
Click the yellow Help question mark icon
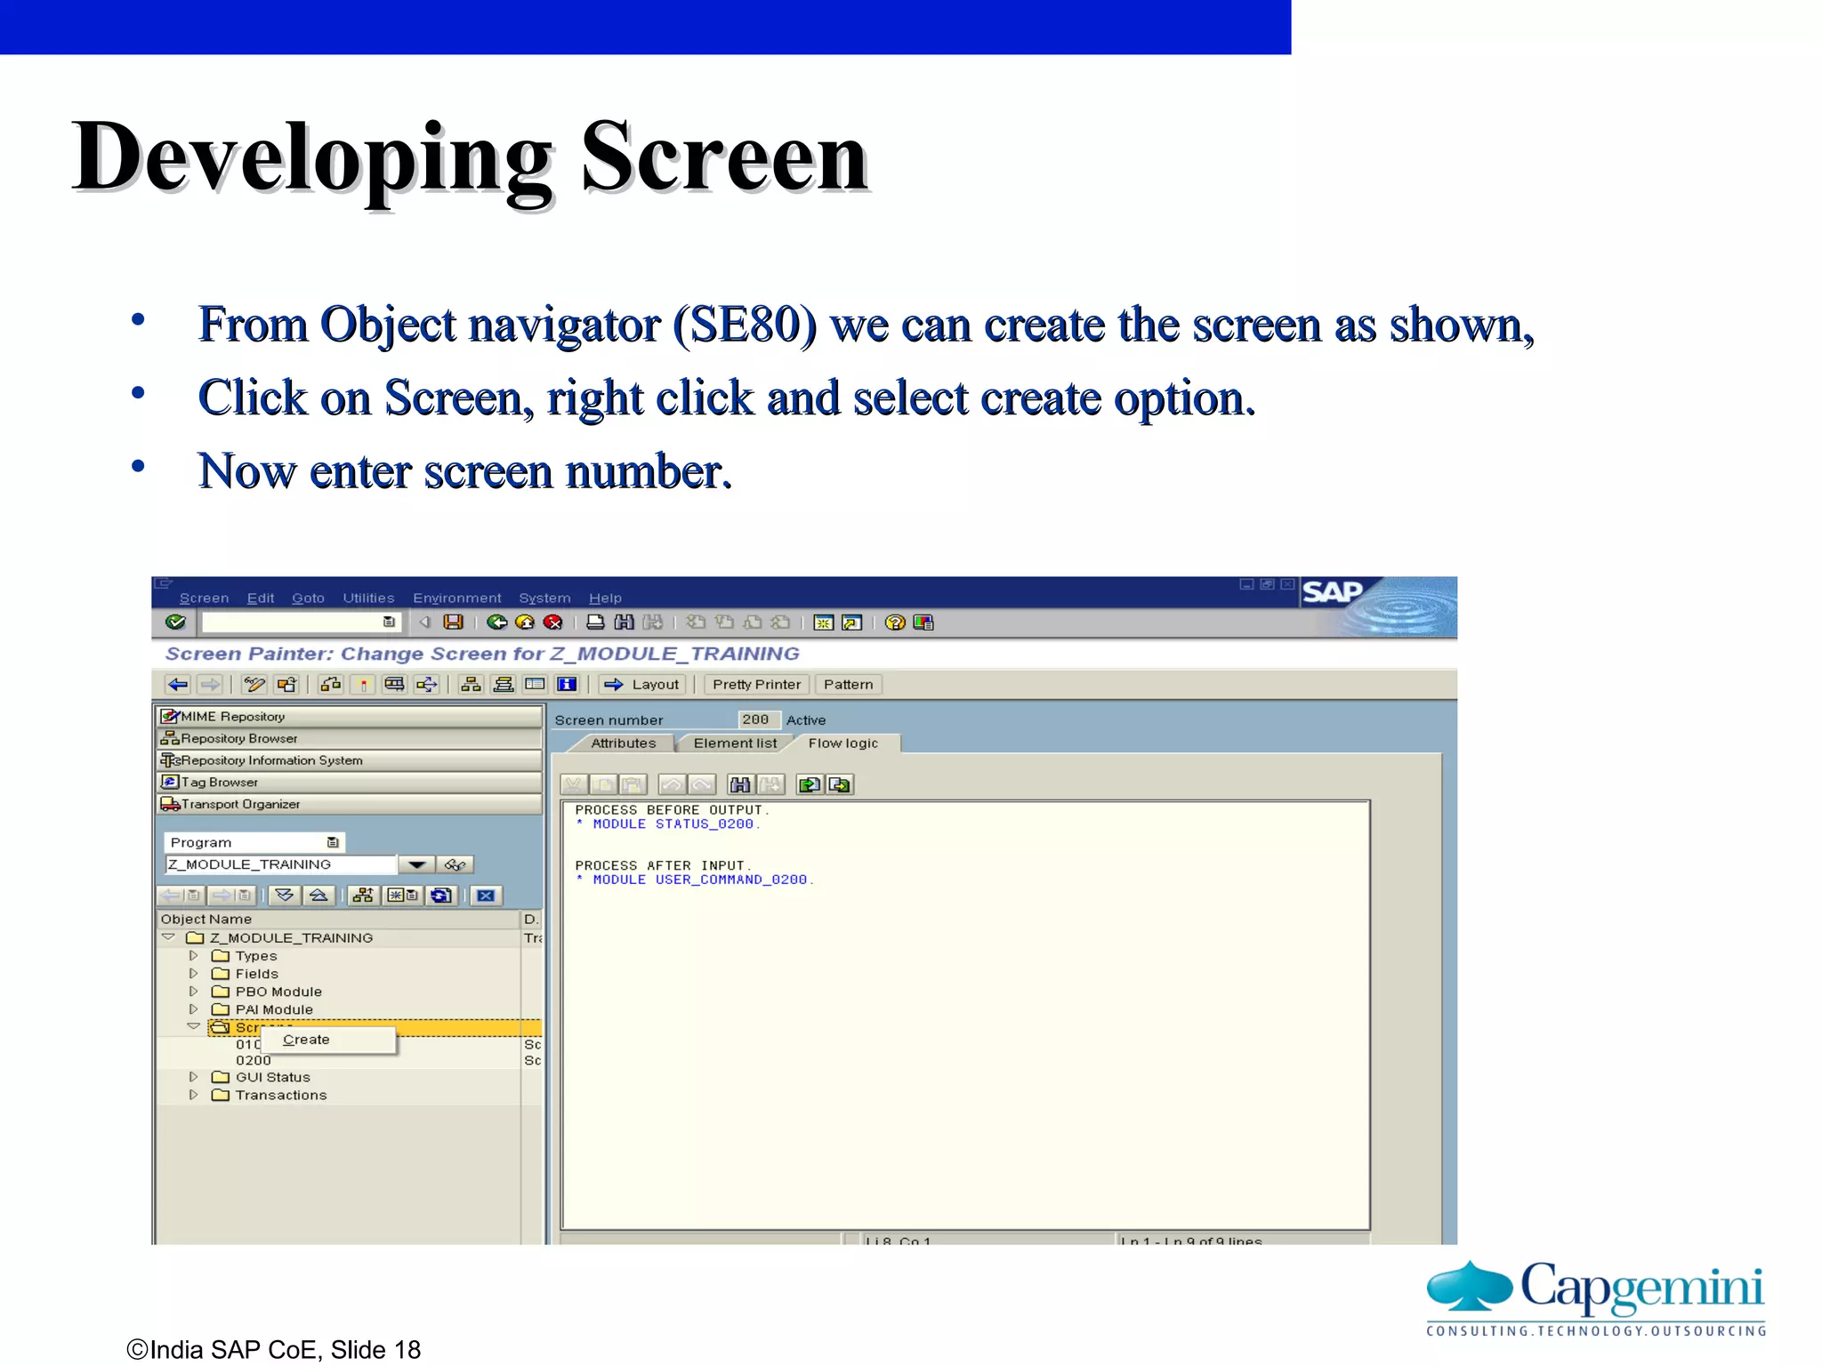(895, 623)
